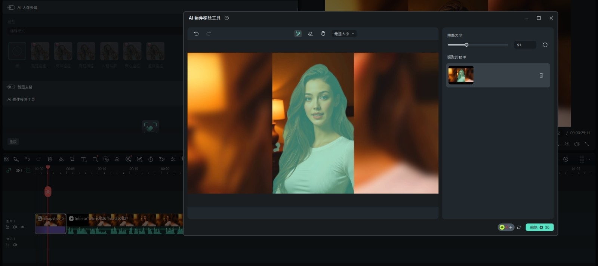The image size is (598, 266).
Task: Click the 畫筆大小 brush size slider handle
Action: coord(466,45)
